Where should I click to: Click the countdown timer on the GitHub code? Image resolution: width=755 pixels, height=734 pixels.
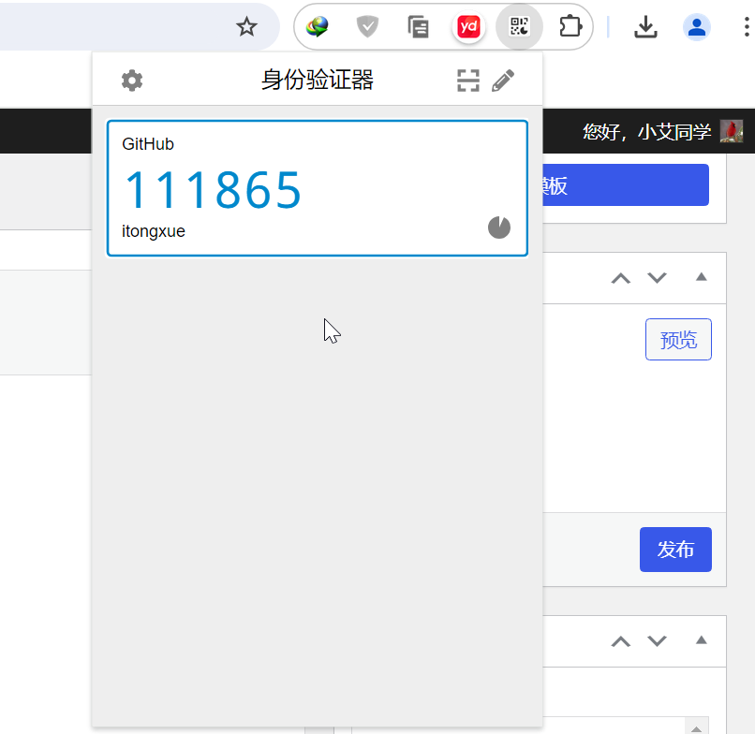498,227
